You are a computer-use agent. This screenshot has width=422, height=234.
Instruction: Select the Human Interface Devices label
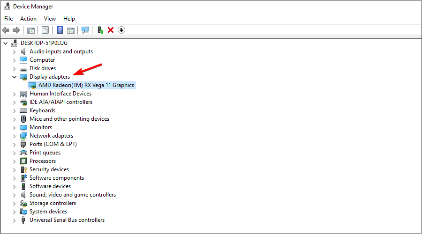(60, 94)
